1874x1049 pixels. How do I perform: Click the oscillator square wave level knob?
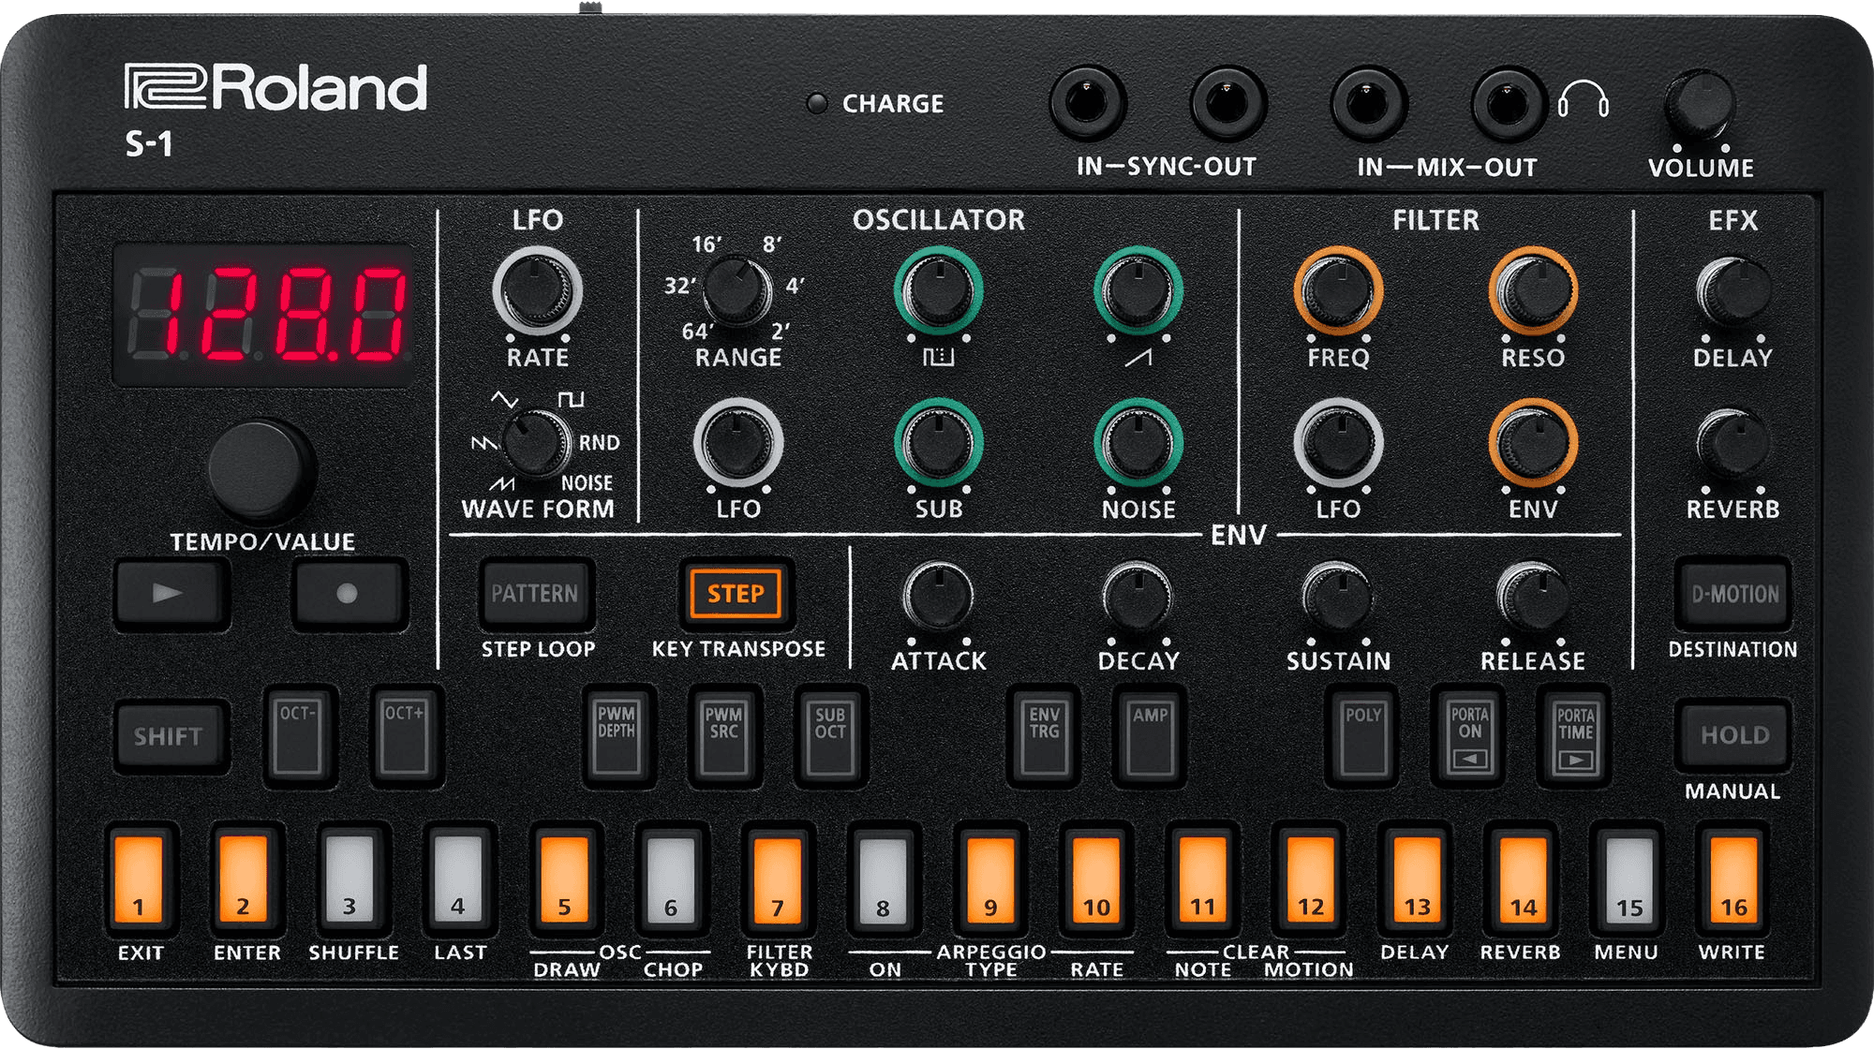coord(938,291)
